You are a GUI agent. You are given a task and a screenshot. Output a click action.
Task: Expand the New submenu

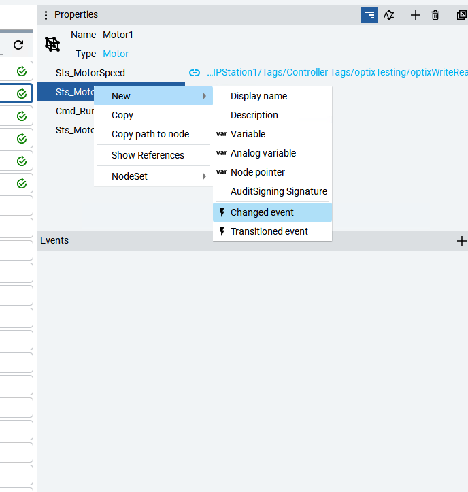click(153, 96)
